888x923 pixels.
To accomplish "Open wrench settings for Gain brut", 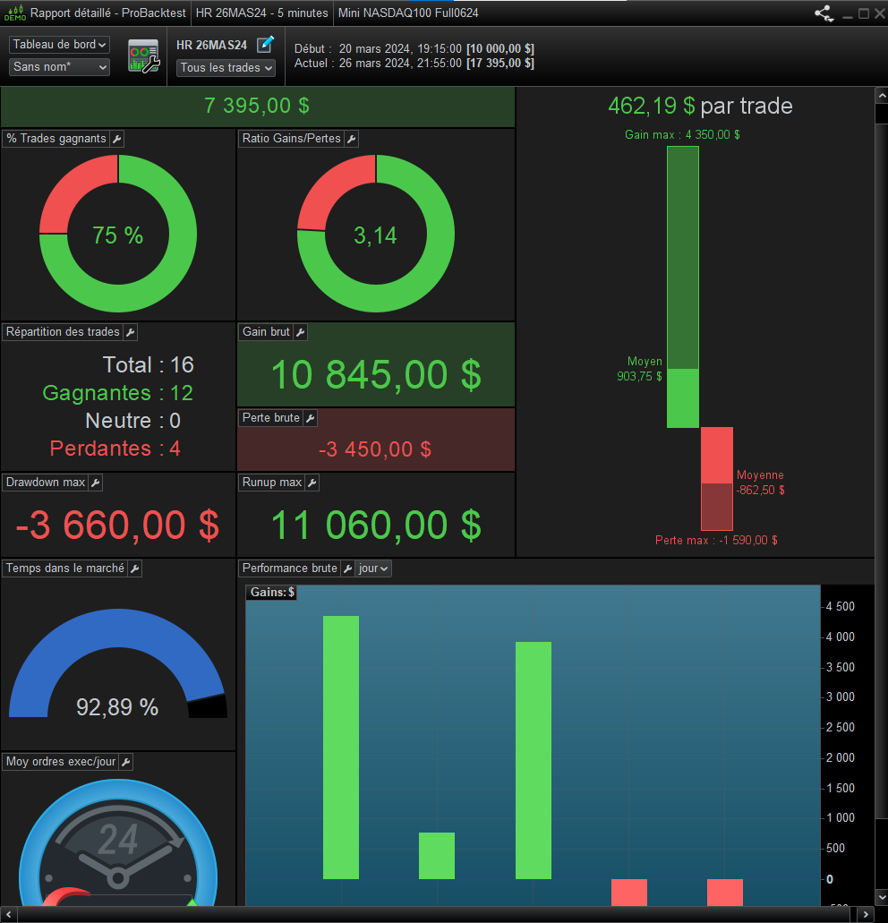I will [301, 332].
